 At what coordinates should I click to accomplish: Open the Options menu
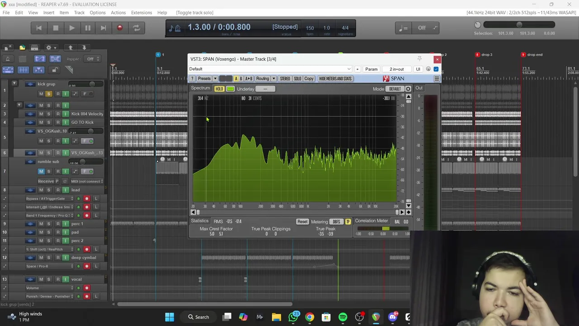coord(98,13)
